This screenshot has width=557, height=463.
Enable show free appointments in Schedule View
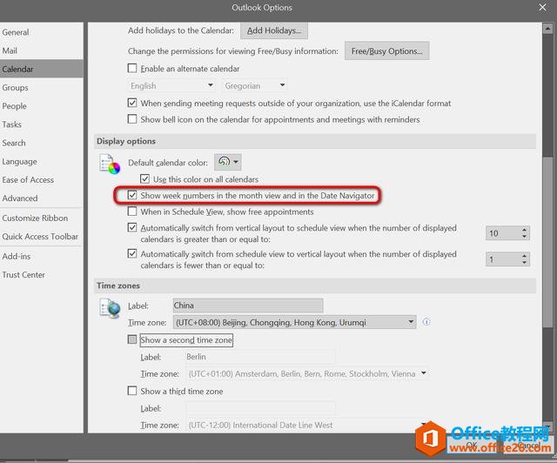tap(132, 211)
